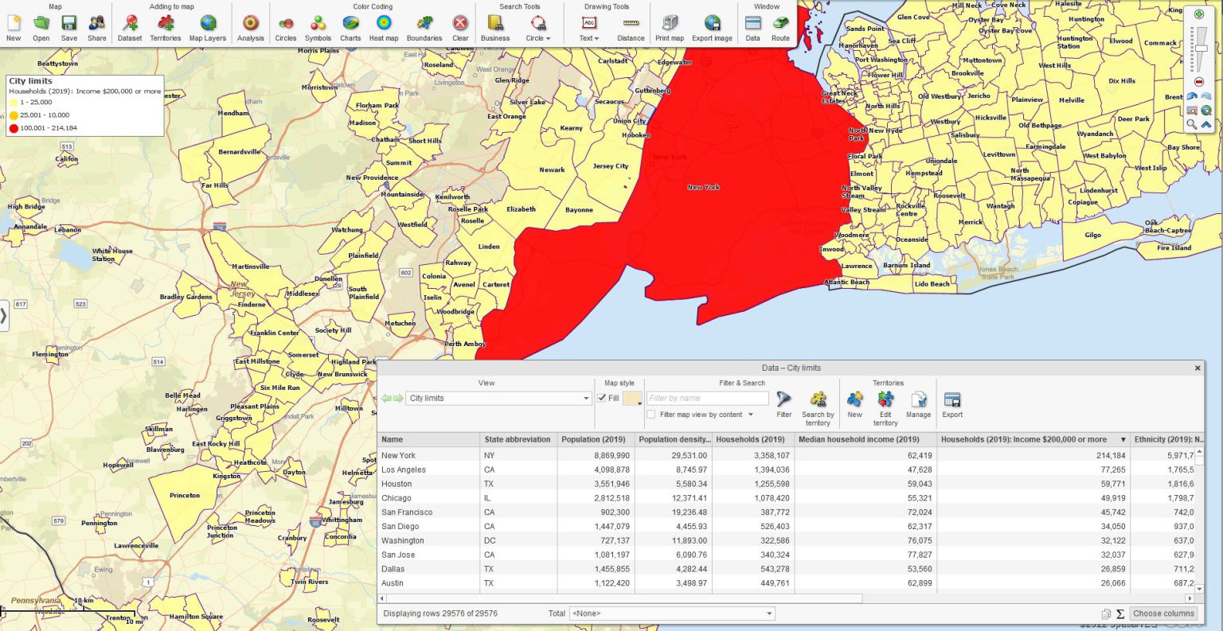Close the Data – City limits panel
1223x631 pixels.
tap(1198, 368)
